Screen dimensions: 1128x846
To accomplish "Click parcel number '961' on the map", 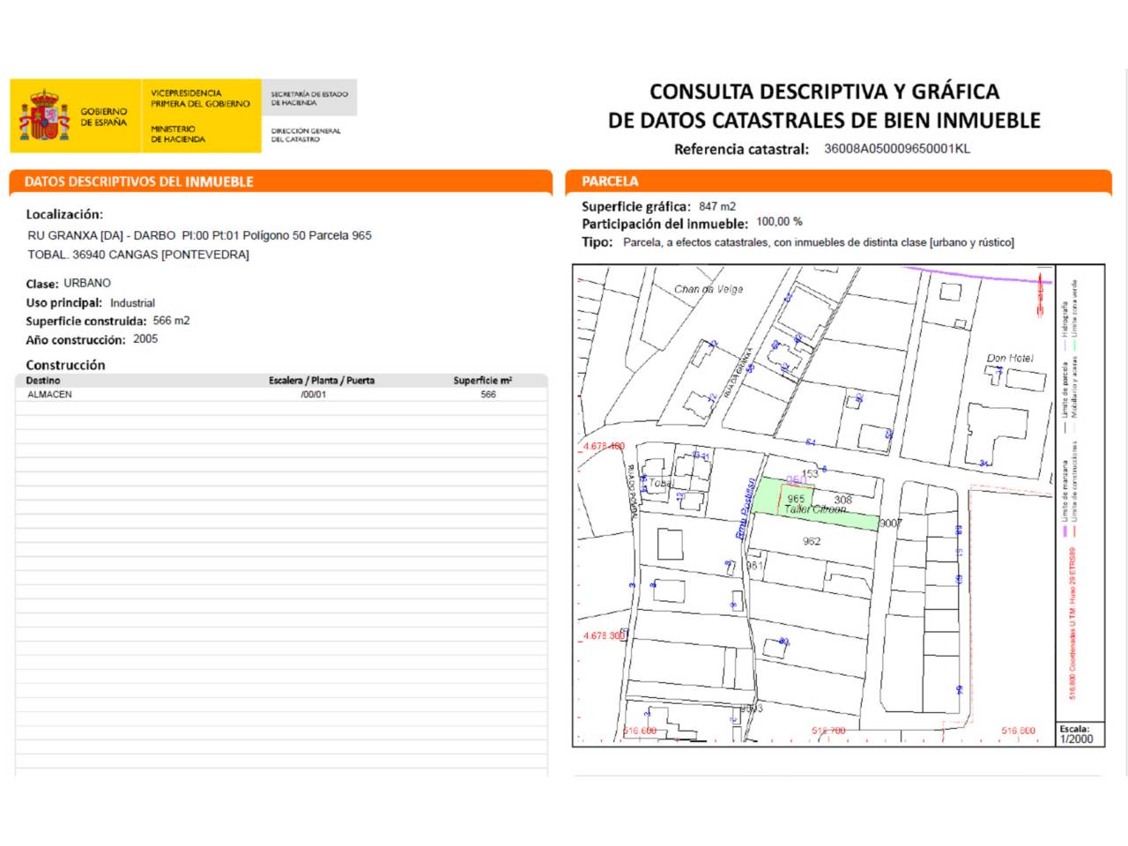I will click(x=755, y=565).
